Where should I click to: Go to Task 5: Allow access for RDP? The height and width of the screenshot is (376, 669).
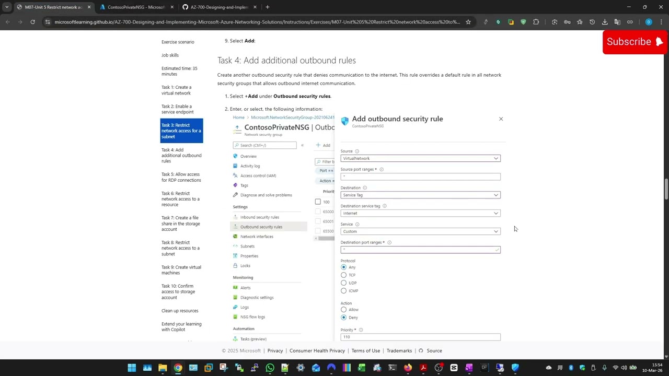(x=181, y=178)
